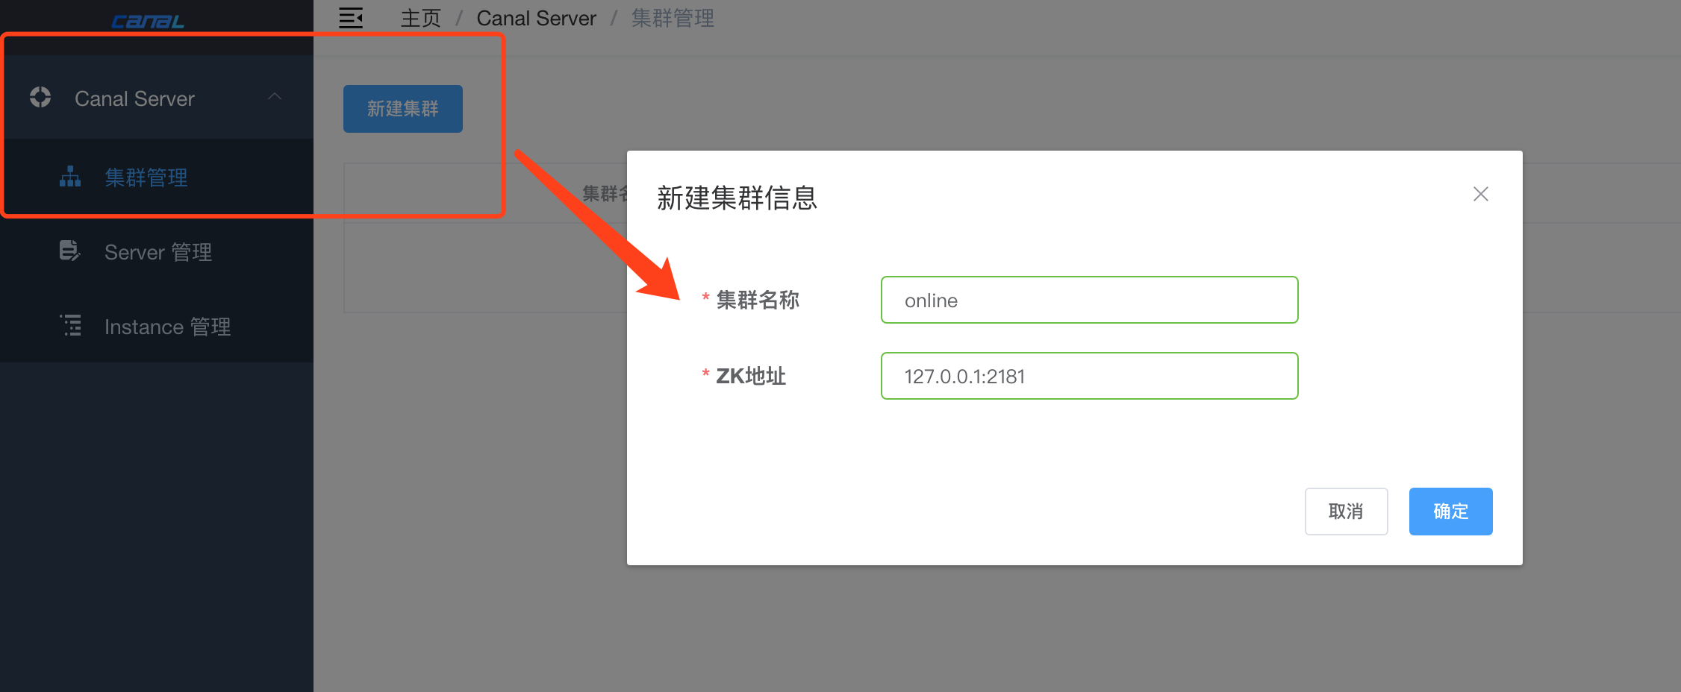This screenshot has height=692, width=1681.
Task: Click the 集群管理 breadcrumb text
Action: [673, 18]
